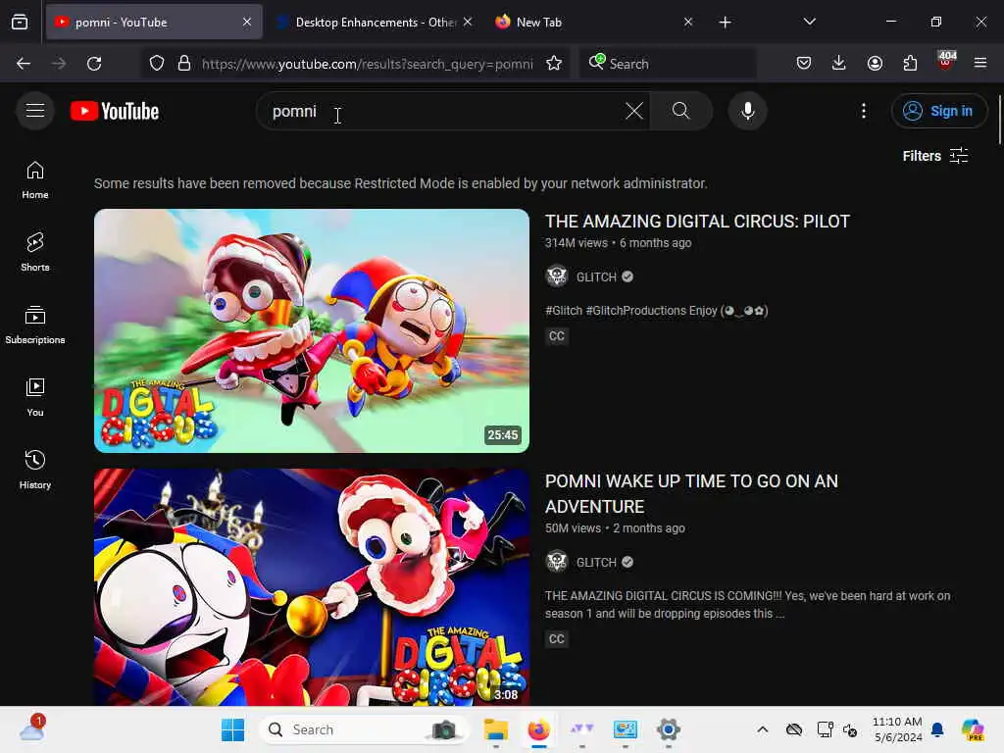
Task: Show hidden system tray icons
Action: (762, 729)
